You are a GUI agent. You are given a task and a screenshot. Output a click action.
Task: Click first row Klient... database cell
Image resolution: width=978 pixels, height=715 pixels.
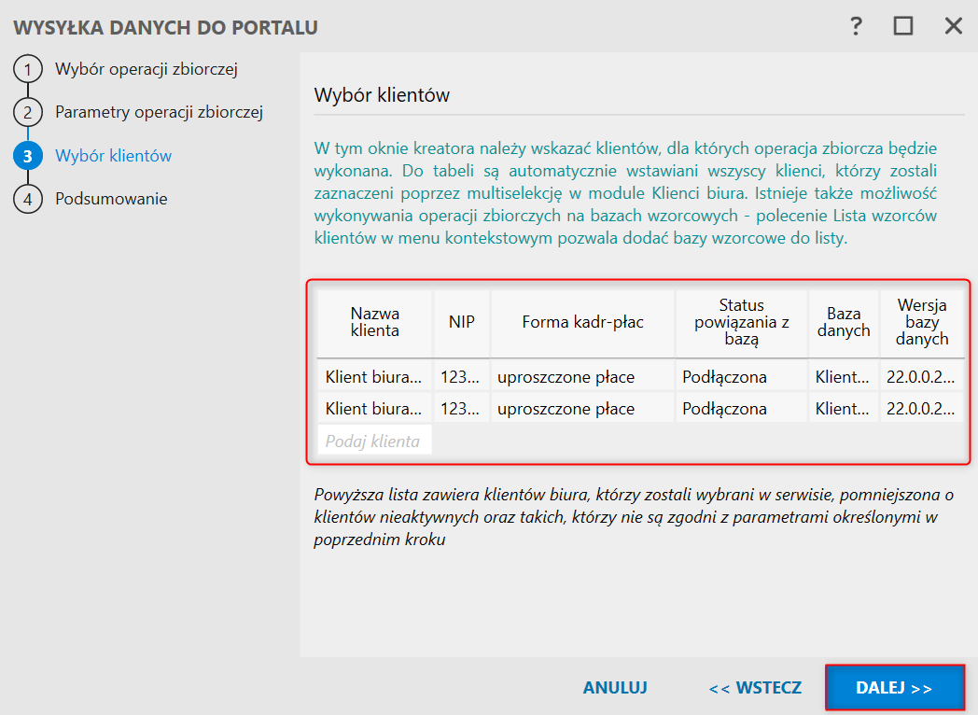(x=844, y=377)
